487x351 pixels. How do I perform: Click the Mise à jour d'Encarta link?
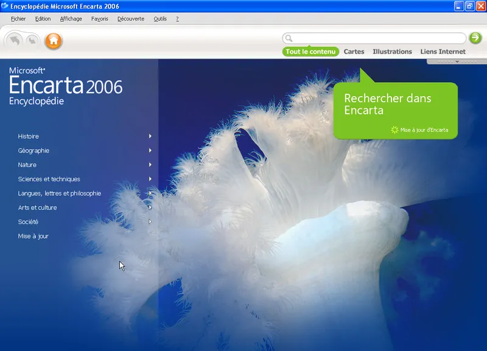point(424,130)
